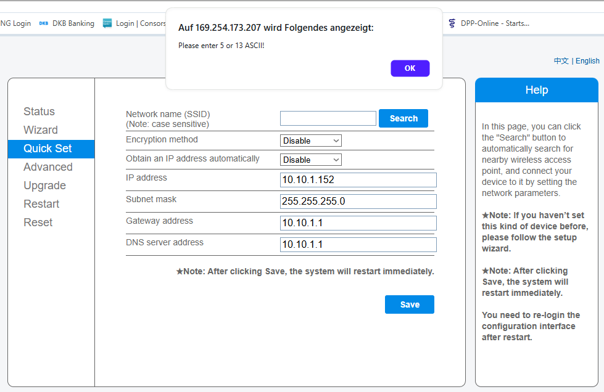Open the ING Login bookmark
Screen dimensions: 604x392
pyautogui.click(x=15, y=23)
